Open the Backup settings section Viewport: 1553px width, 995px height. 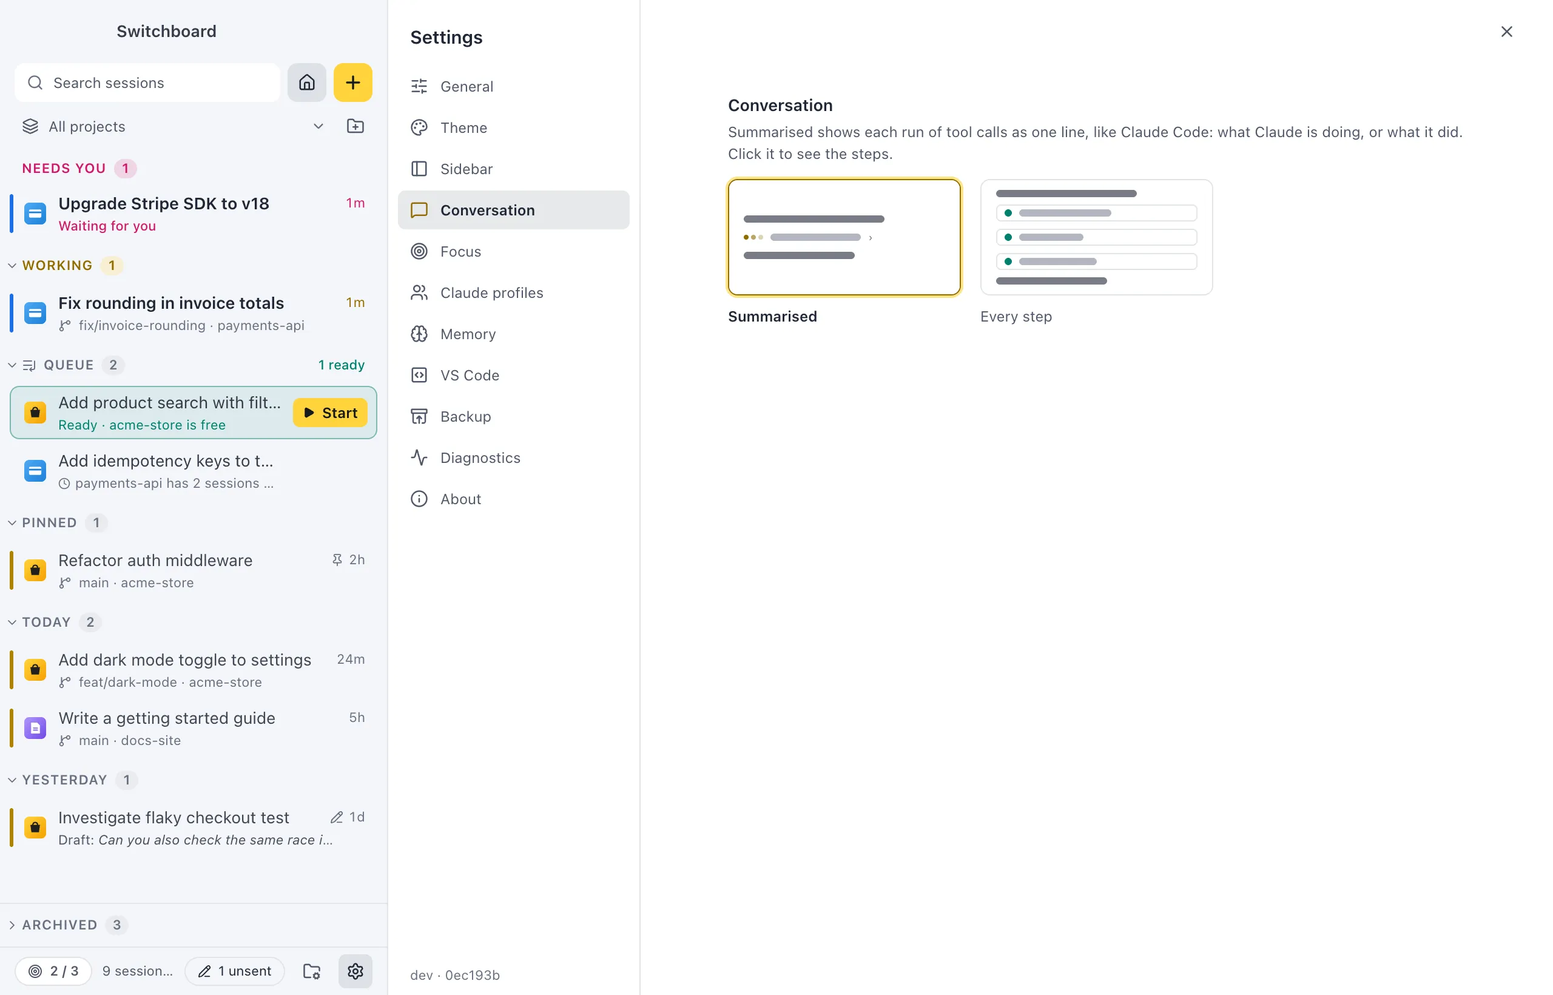click(514, 417)
